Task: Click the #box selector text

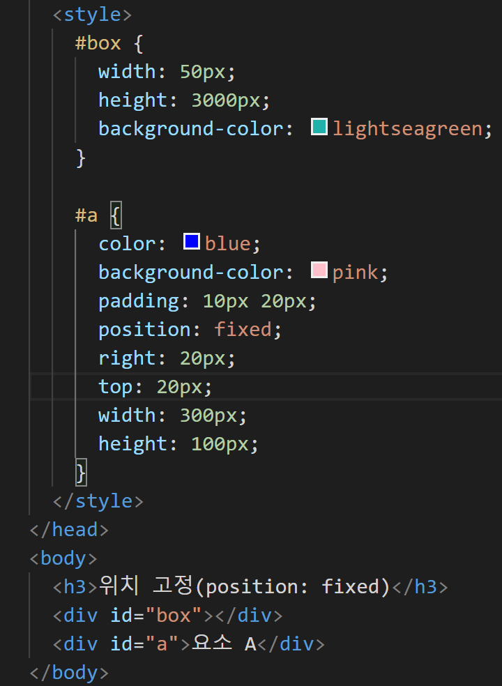Action: point(98,43)
